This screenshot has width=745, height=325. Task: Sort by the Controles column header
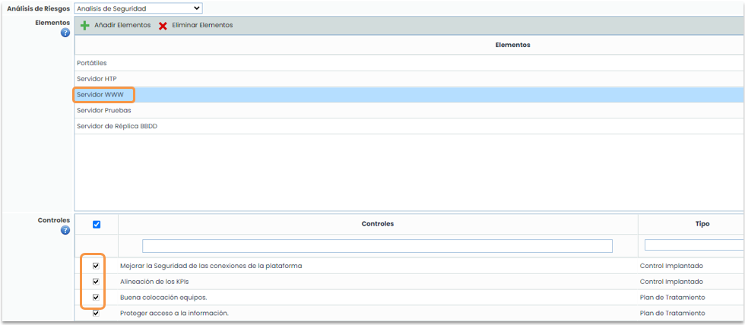[378, 224]
